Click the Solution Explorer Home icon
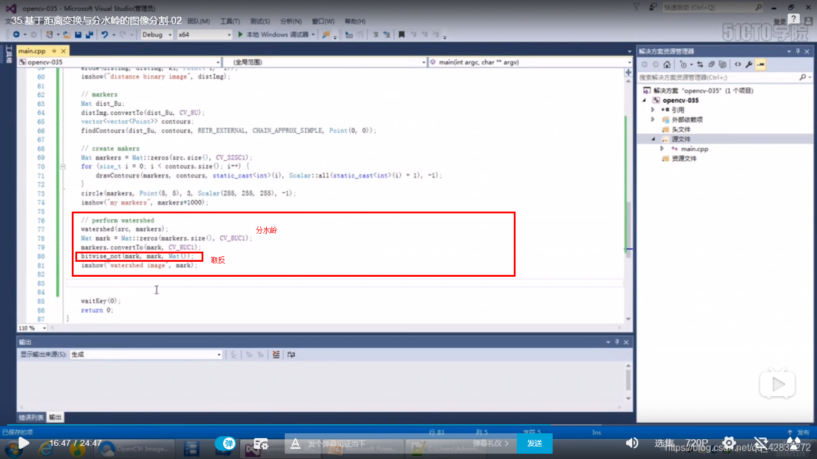Screen dimensions: 817x459 (x=667, y=64)
